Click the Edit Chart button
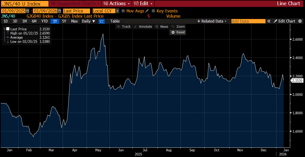 pos(284,21)
